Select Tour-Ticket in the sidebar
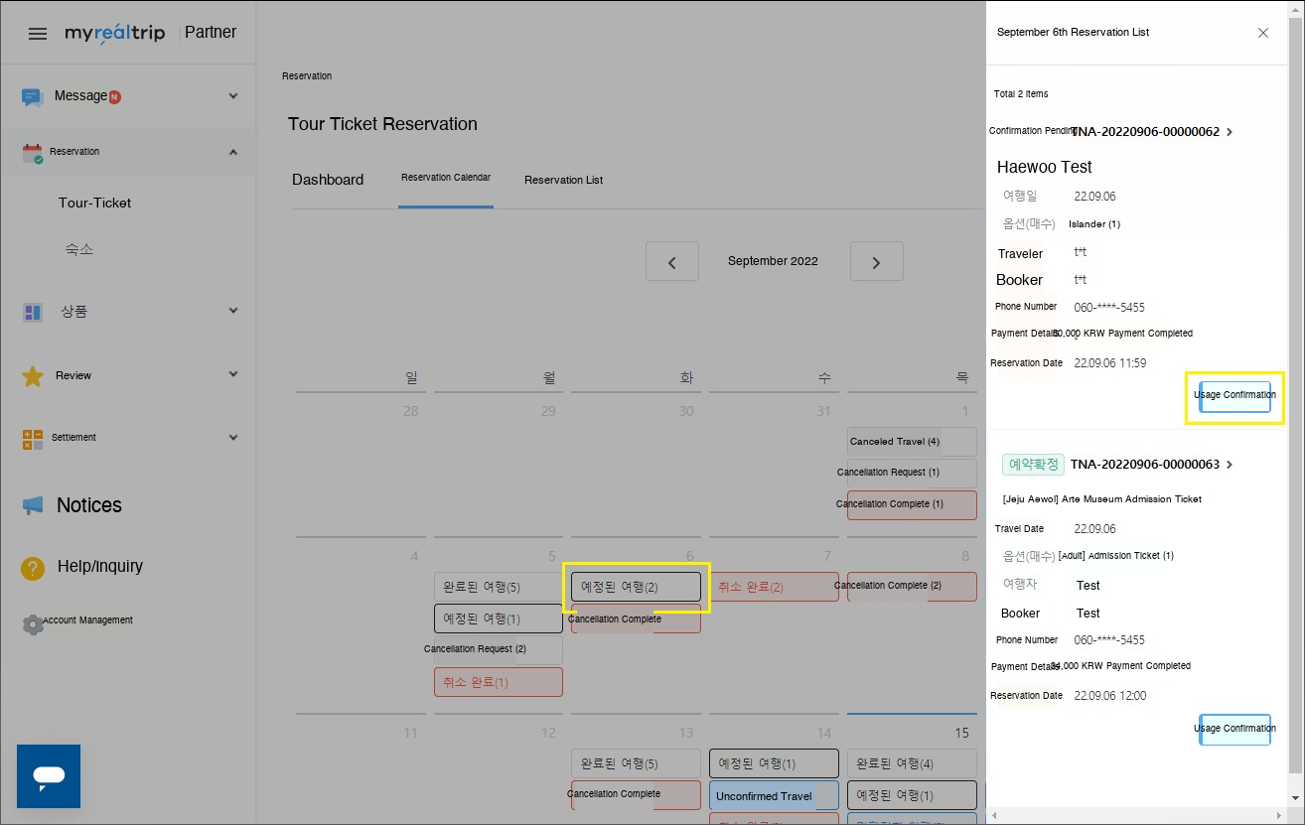This screenshot has width=1305, height=825. (94, 203)
